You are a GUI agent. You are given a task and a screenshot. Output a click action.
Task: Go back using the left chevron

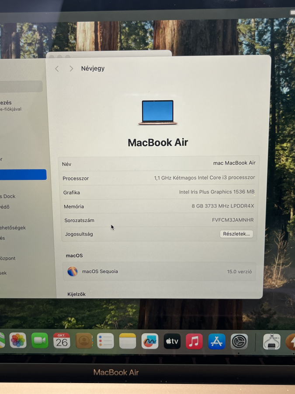[57, 69]
